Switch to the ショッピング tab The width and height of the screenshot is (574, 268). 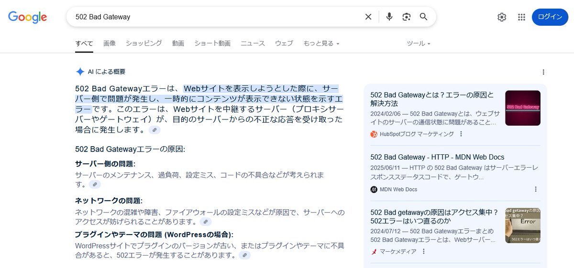click(144, 43)
